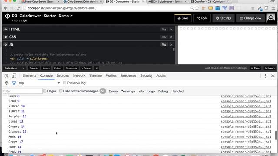Tidy the HTML code

[x=164, y=29]
